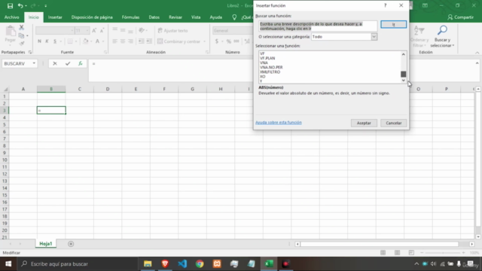
Task: Click the function list scrollbar thumb
Action: [x=404, y=74]
